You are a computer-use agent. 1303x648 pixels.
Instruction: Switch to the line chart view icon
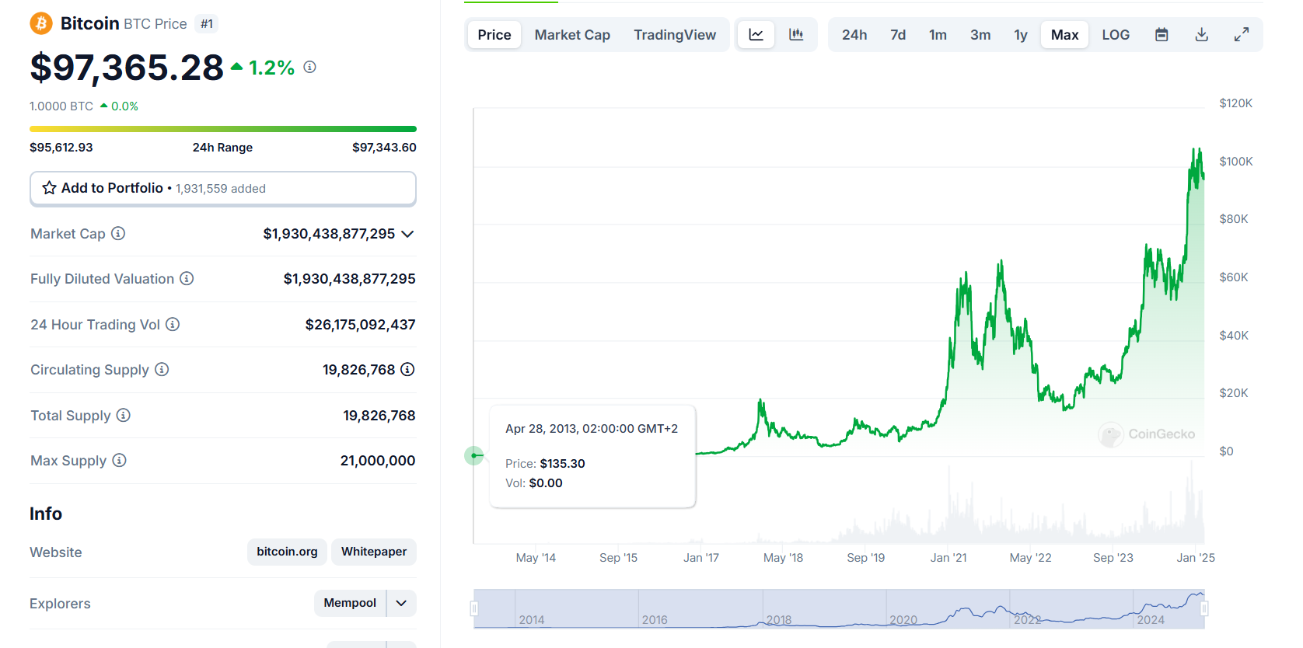point(756,35)
